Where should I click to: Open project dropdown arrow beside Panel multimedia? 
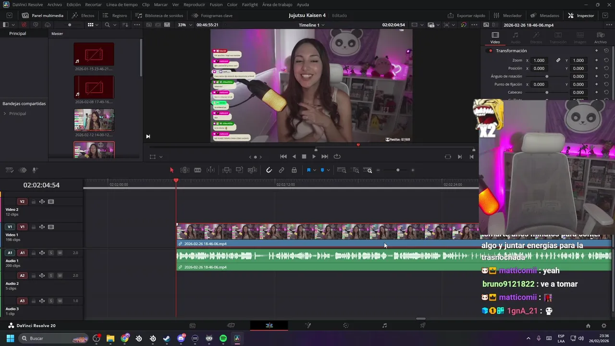point(9,15)
